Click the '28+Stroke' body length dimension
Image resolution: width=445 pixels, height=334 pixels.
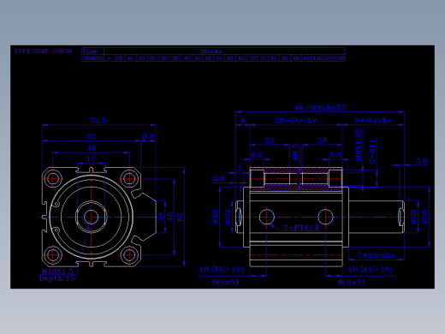point(296,121)
